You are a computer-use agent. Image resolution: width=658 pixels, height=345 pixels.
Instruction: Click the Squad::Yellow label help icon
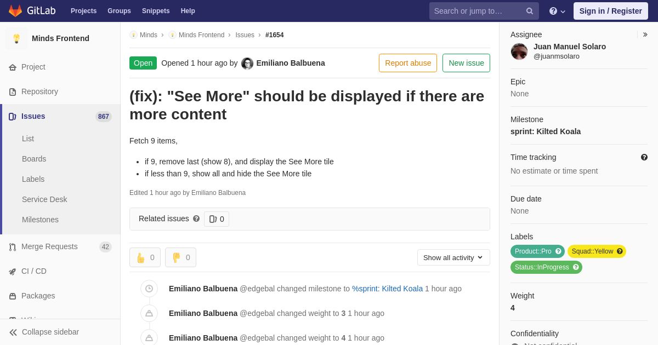point(620,251)
